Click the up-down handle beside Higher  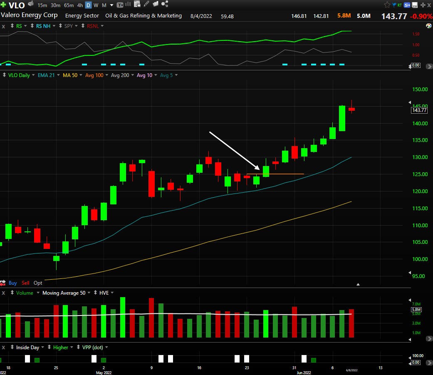pyautogui.click(x=49, y=347)
